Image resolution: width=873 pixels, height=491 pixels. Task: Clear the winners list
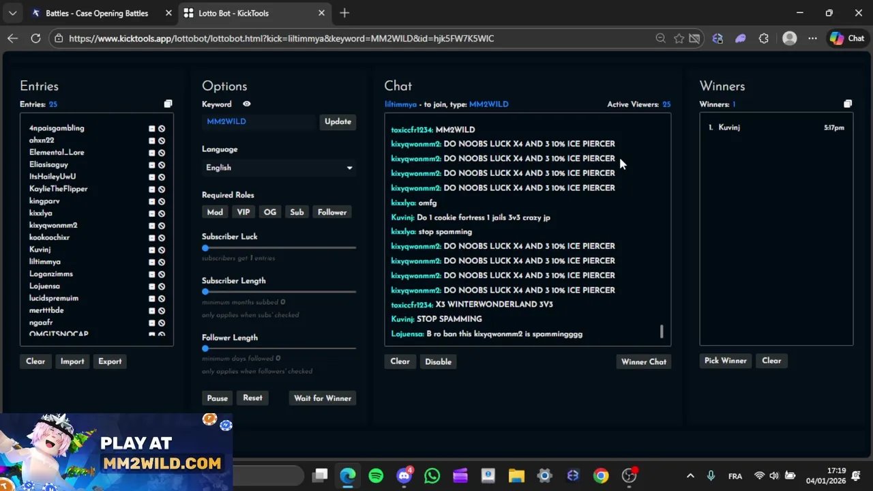tap(771, 361)
